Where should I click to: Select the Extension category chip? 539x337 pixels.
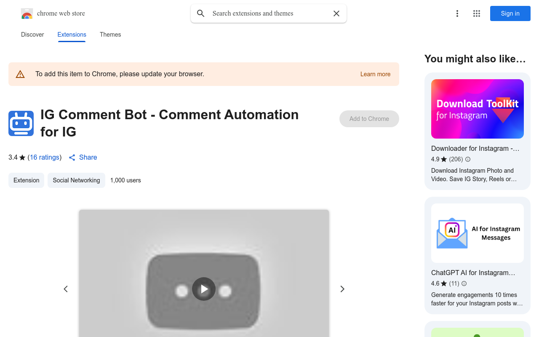point(26,180)
